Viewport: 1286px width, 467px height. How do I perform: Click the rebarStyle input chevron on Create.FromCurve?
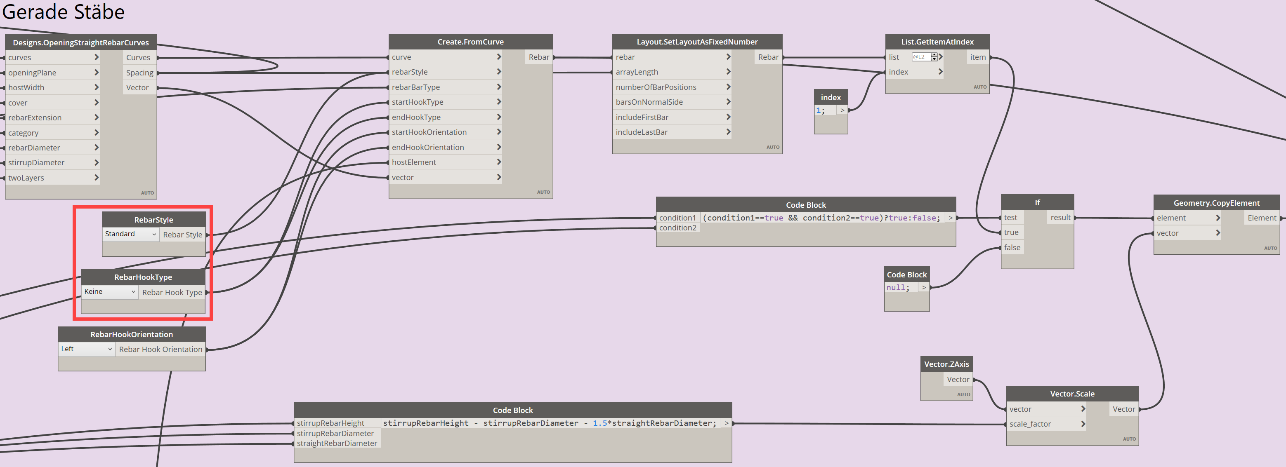click(499, 72)
